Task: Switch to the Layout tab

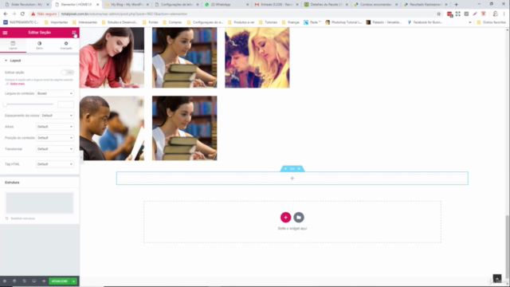Action: click(x=13, y=45)
